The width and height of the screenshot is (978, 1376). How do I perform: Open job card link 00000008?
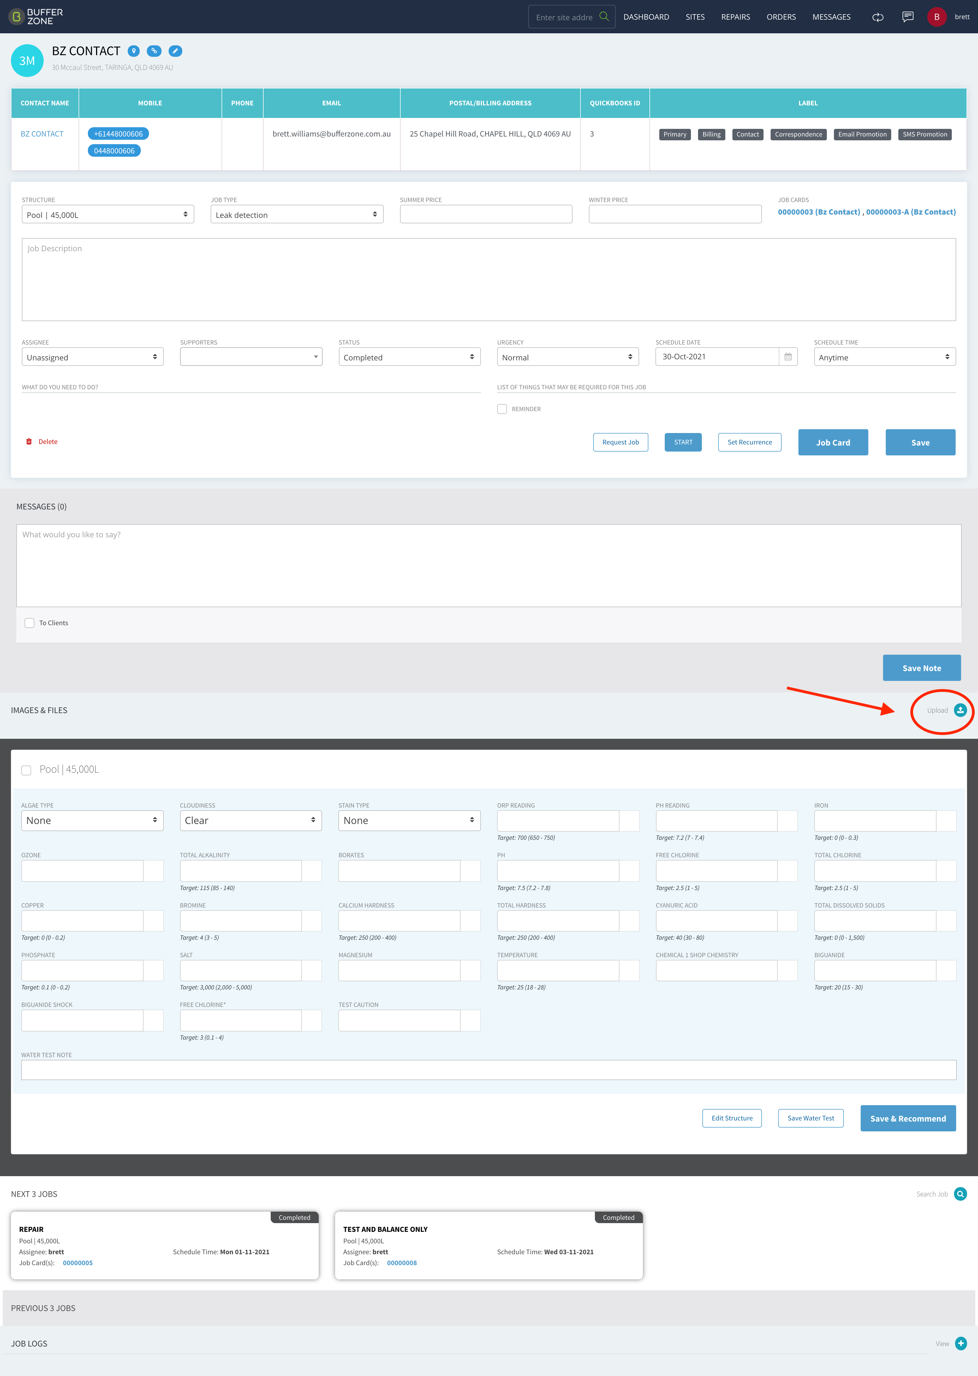[x=402, y=1263]
